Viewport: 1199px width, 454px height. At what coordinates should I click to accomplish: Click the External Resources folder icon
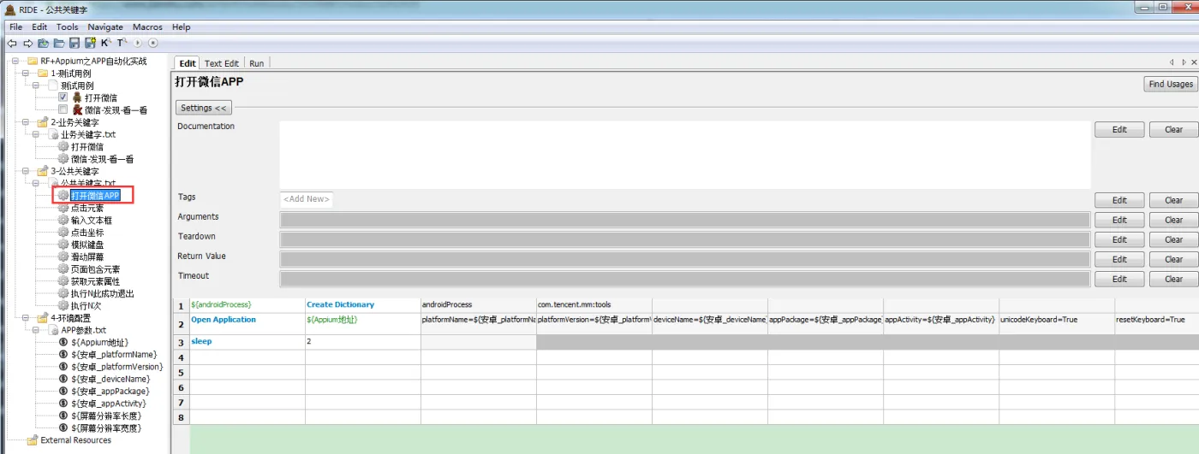click(x=32, y=440)
